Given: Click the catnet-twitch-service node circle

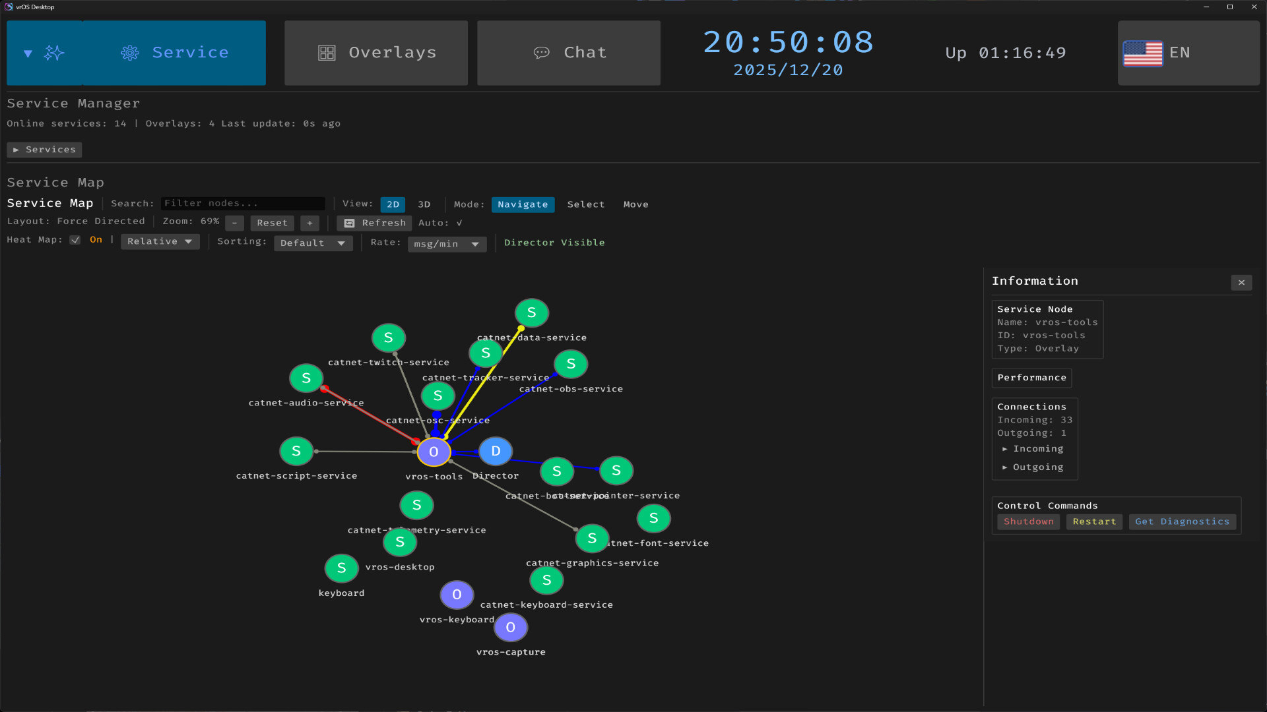Looking at the screenshot, I should [388, 338].
